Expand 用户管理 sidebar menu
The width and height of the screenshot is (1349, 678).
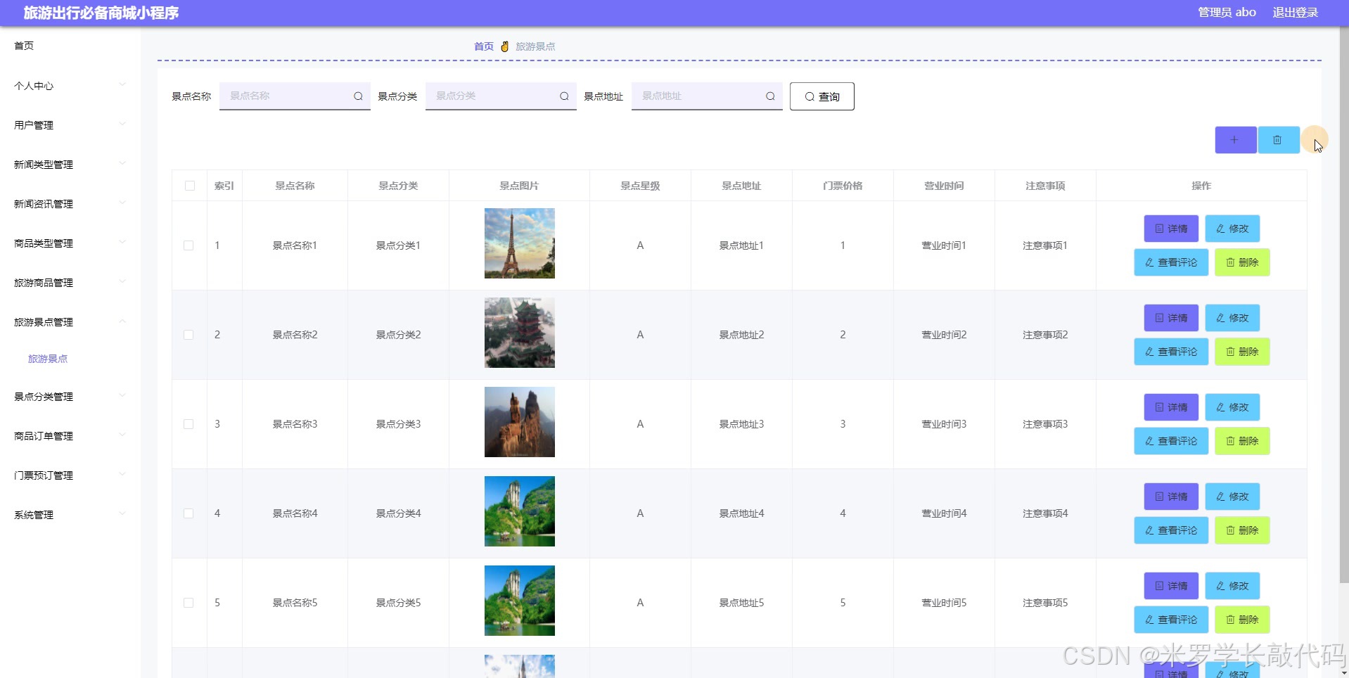click(x=70, y=125)
